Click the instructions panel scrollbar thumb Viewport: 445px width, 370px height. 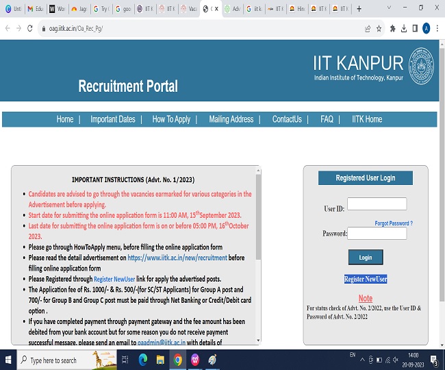258,217
